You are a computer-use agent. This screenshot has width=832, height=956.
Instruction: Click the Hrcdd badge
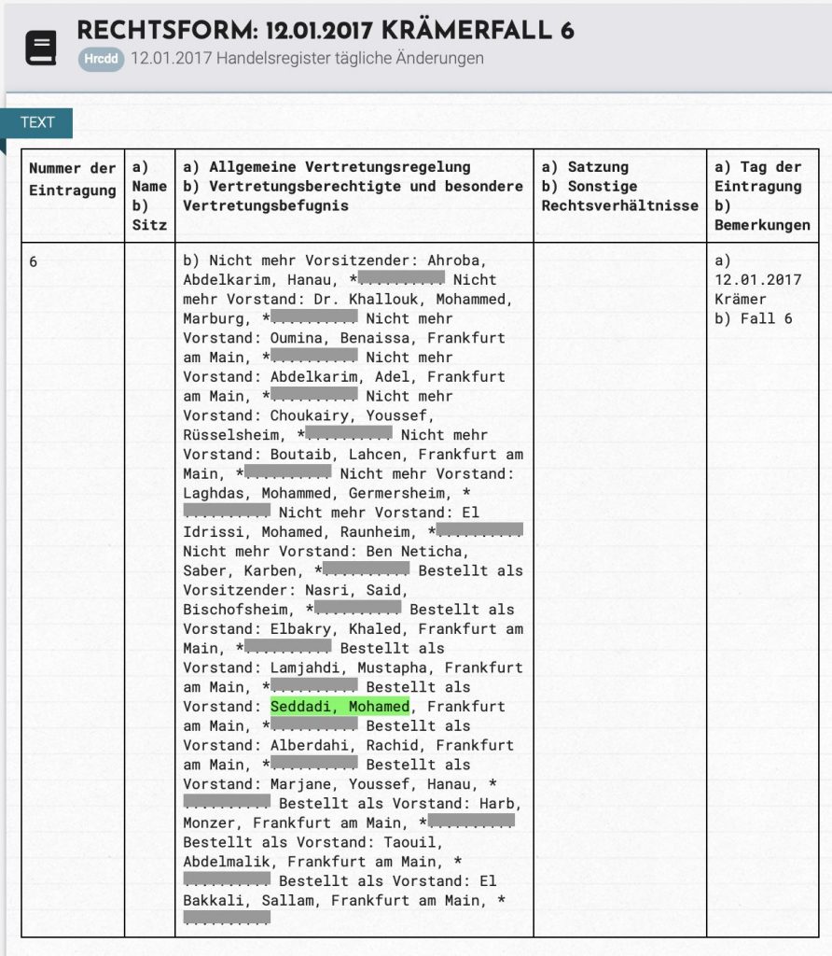pyautogui.click(x=101, y=59)
